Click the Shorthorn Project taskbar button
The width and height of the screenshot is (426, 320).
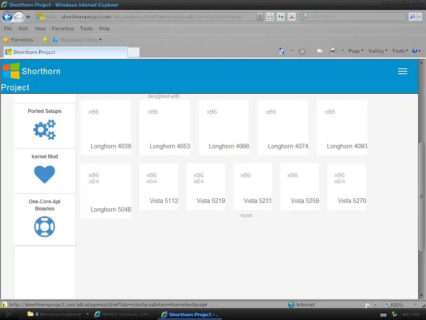(190, 315)
